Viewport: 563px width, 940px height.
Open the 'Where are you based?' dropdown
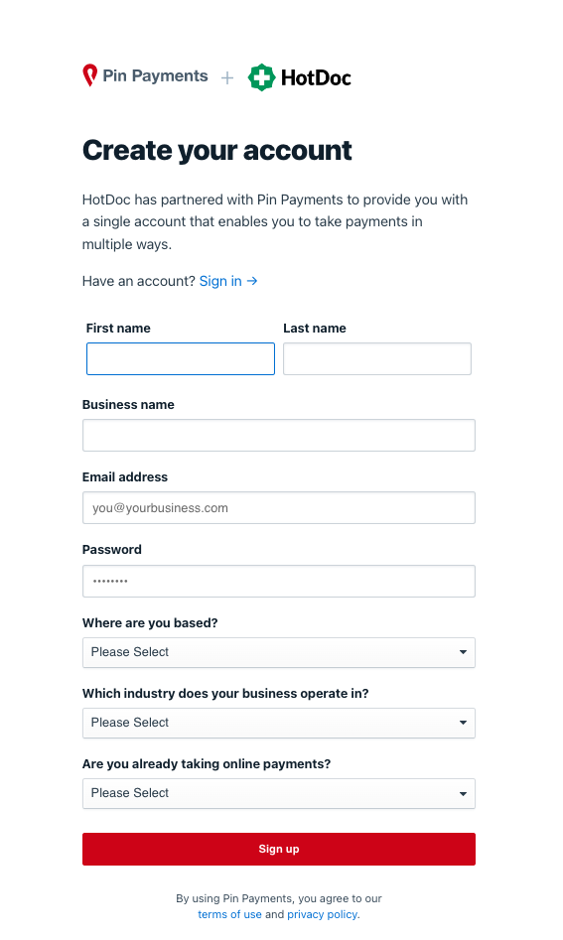279,652
